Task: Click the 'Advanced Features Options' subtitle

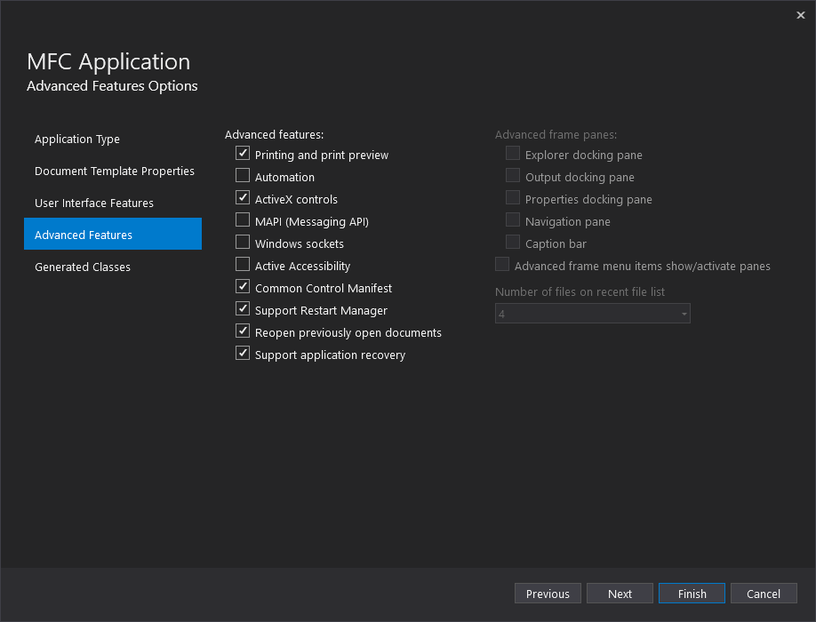Action: pos(112,86)
